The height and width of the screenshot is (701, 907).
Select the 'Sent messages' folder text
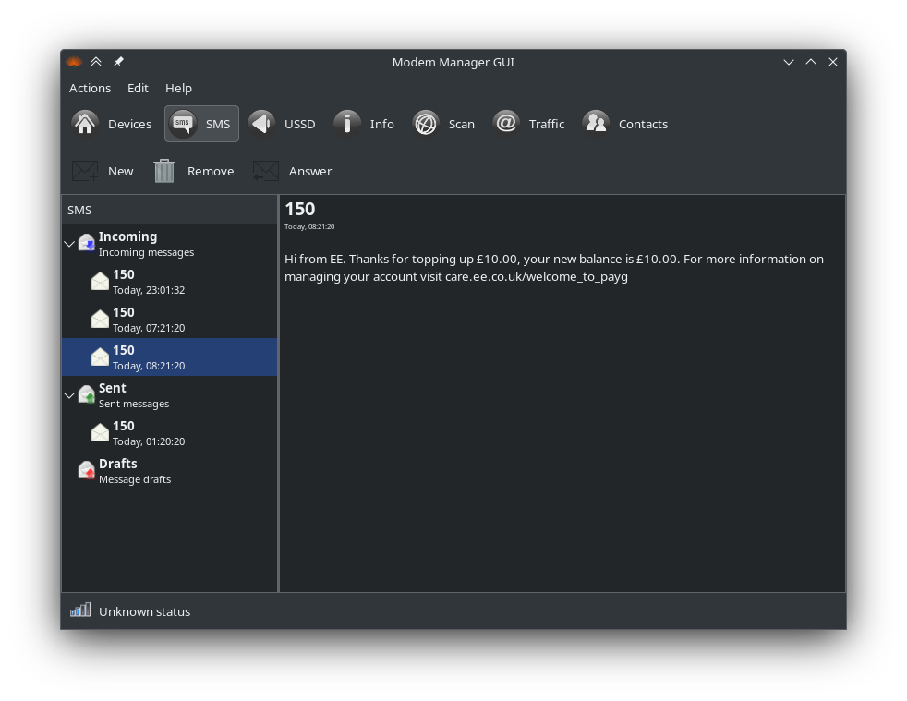[134, 404]
